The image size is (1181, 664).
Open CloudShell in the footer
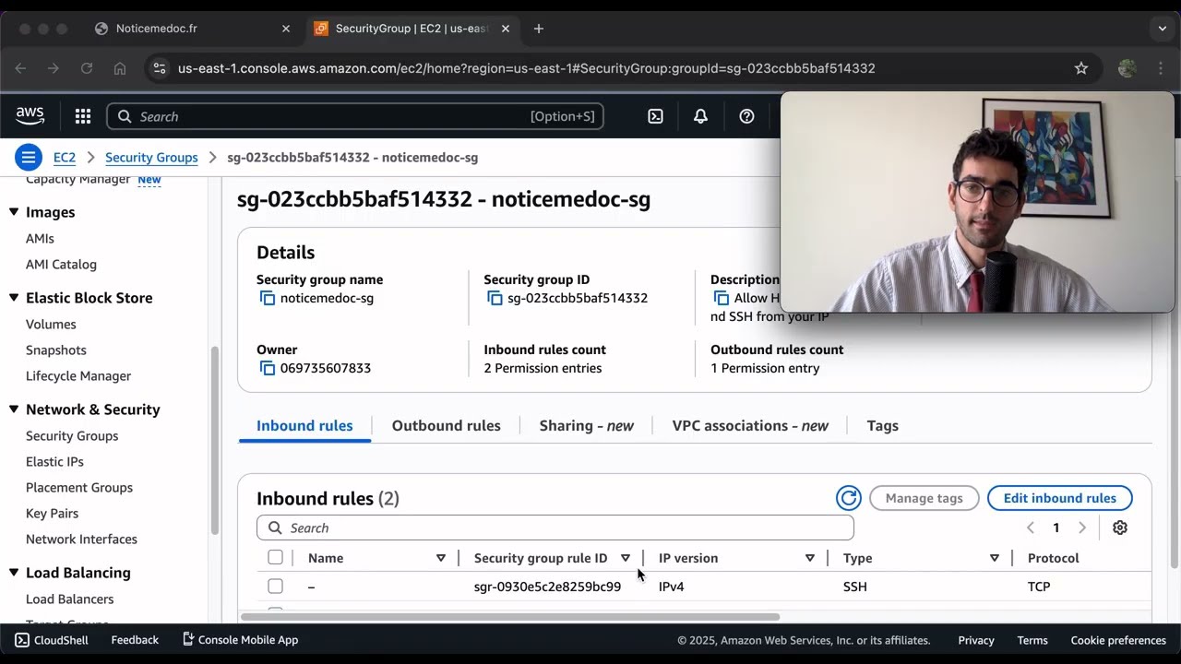pyautogui.click(x=52, y=640)
